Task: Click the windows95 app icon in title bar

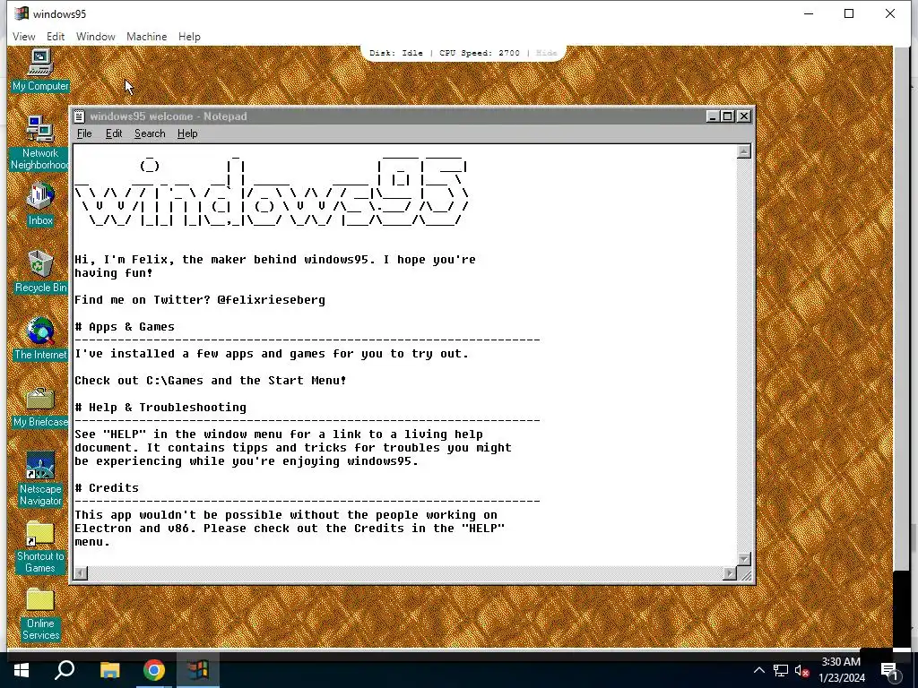Action: click(x=22, y=13)
